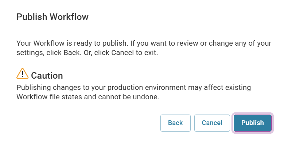The image size is (288, 141).
Task: Confirm publishing the Workflow to production
Action: coord(253,123)
